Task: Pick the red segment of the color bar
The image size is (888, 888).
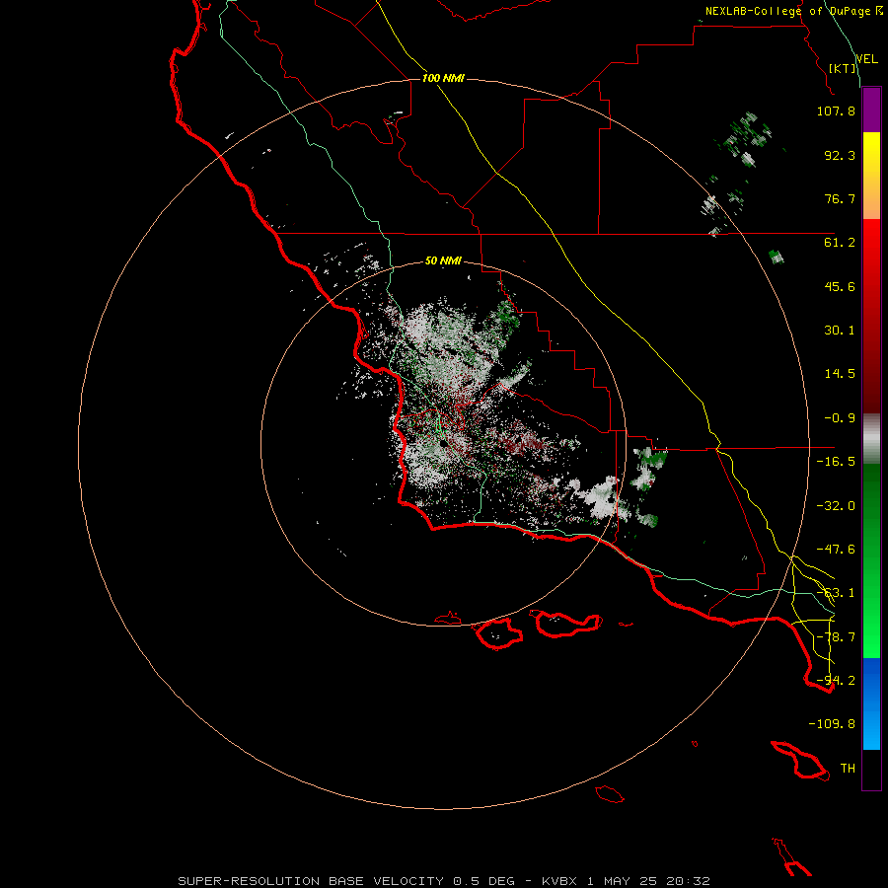Action: (x=871, y=316)
